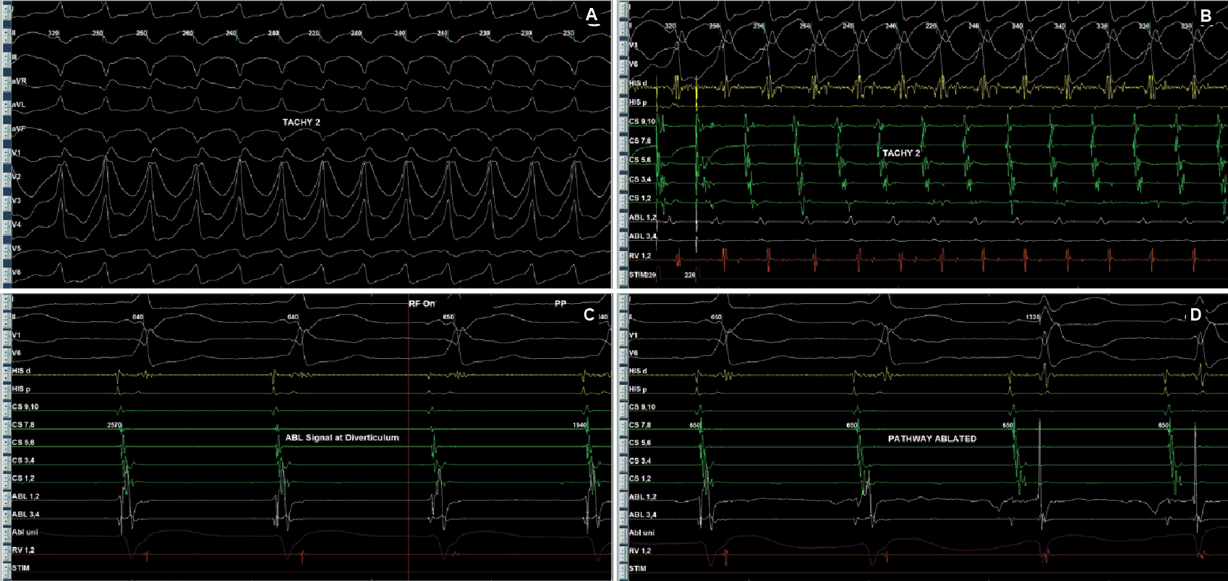Click the STIM channel handle in panel C
The width and height of the screenshot is (1228, 581).
[6, 569]
